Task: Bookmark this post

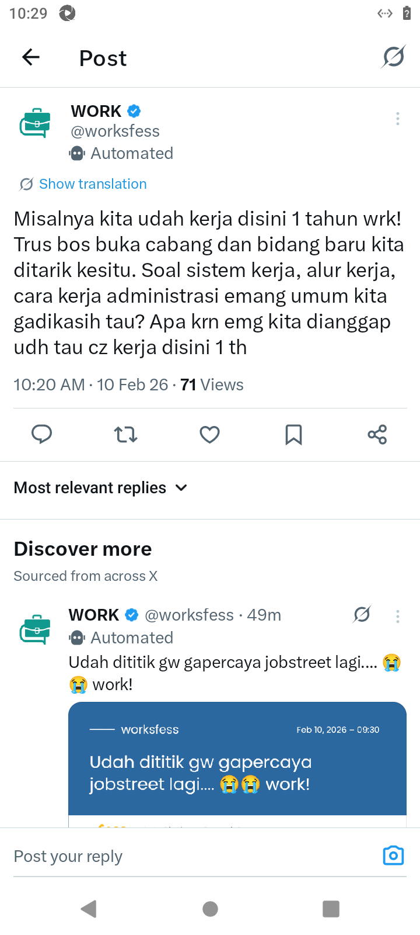Action: tap(293, 435)
